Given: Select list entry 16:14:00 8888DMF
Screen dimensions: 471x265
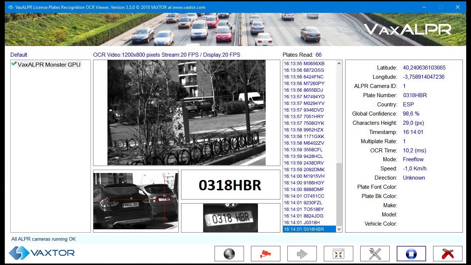Looking at the screenshot, I should pyautogui.click(x=309, y=189).
